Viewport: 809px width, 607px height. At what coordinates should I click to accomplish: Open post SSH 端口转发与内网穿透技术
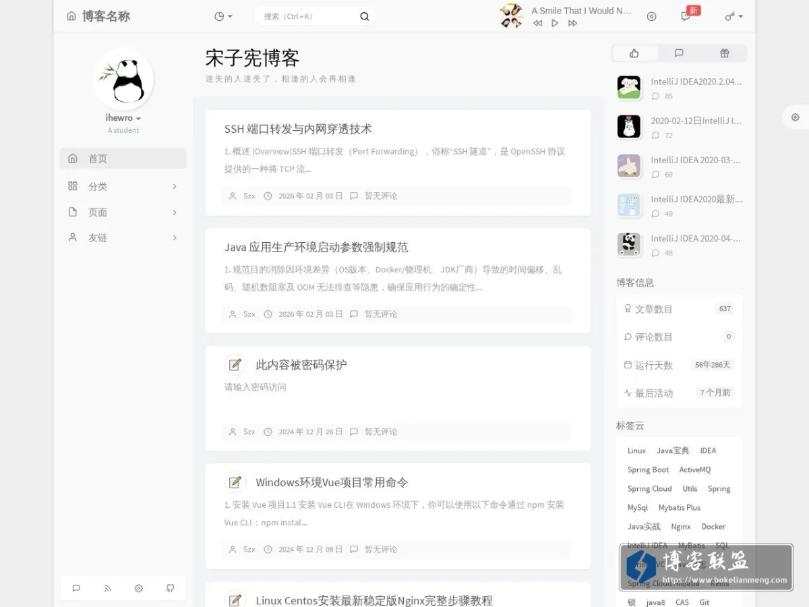tap(298, 129)
